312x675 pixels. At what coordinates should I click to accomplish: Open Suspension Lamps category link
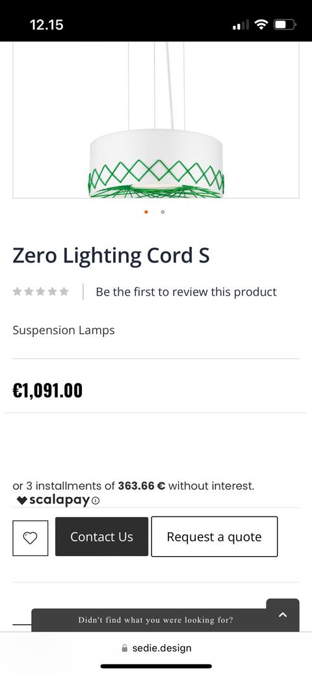(x=64, y=330)
